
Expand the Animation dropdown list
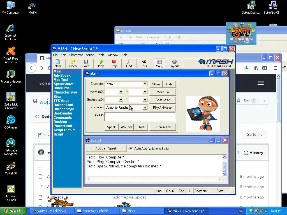click(x=145, y=107)
